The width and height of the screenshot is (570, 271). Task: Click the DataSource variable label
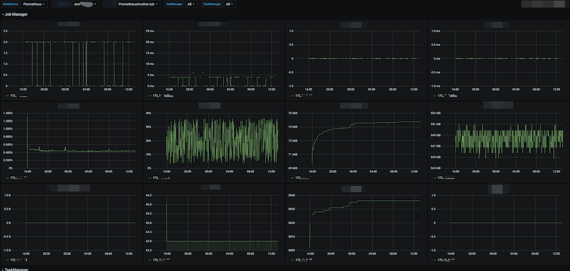point(10,4)
